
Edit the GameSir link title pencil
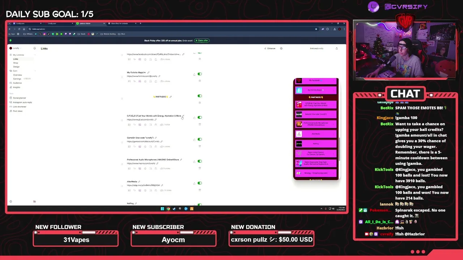(156, 138)
